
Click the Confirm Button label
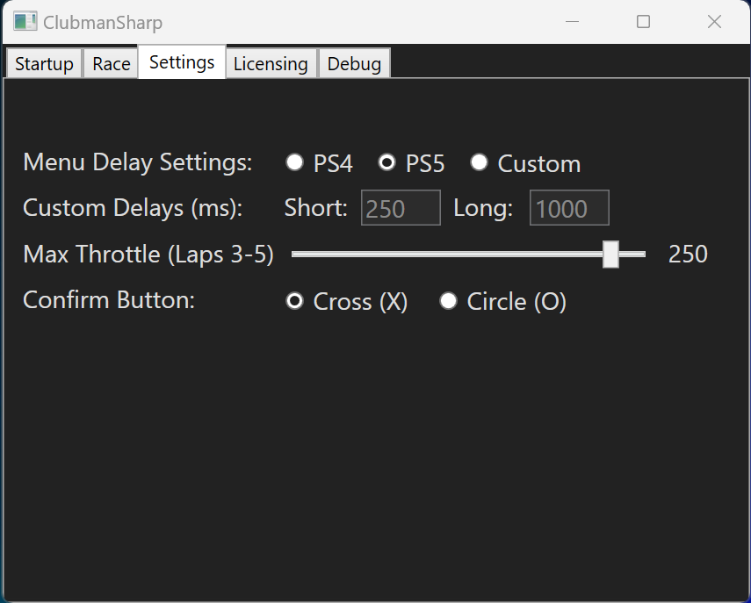click(107, 299)
